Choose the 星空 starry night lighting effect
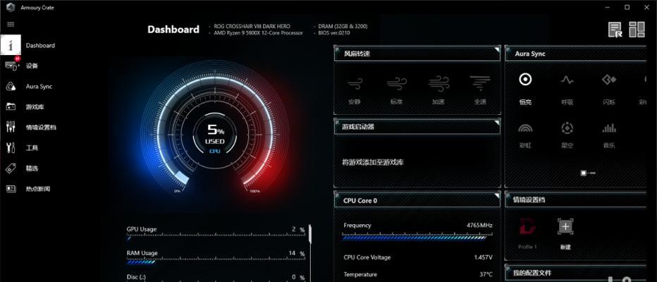 point(567,136)
